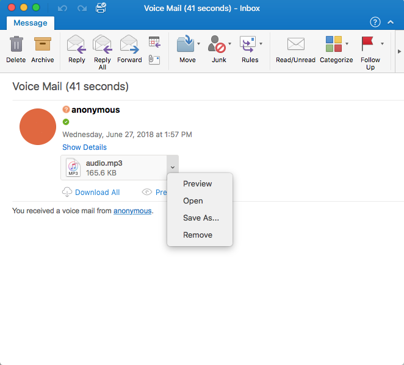Click the Follow Up flag icon
This screenshot has width=404, height=365.
click(367, 44)
